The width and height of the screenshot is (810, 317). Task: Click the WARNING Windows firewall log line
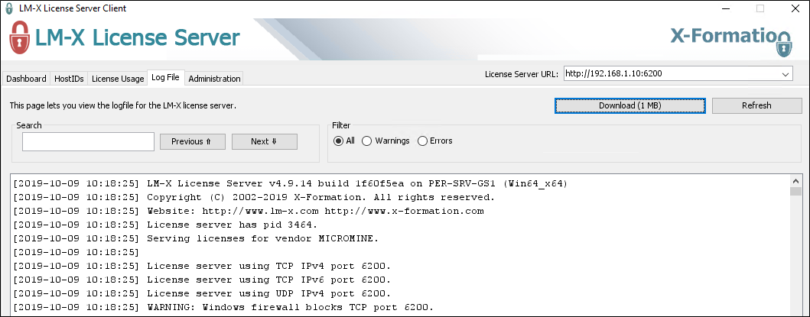click(x=223, y=308)
